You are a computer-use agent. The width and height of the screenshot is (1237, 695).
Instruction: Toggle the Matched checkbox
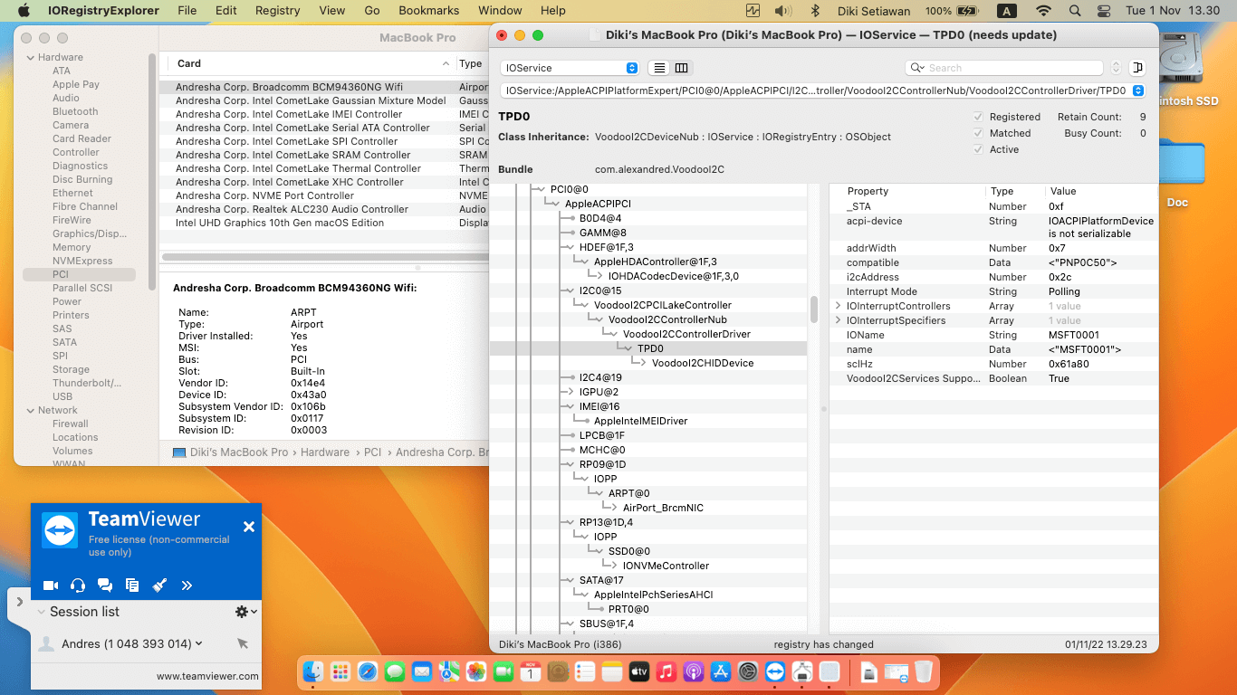click(x=978, y=133)
